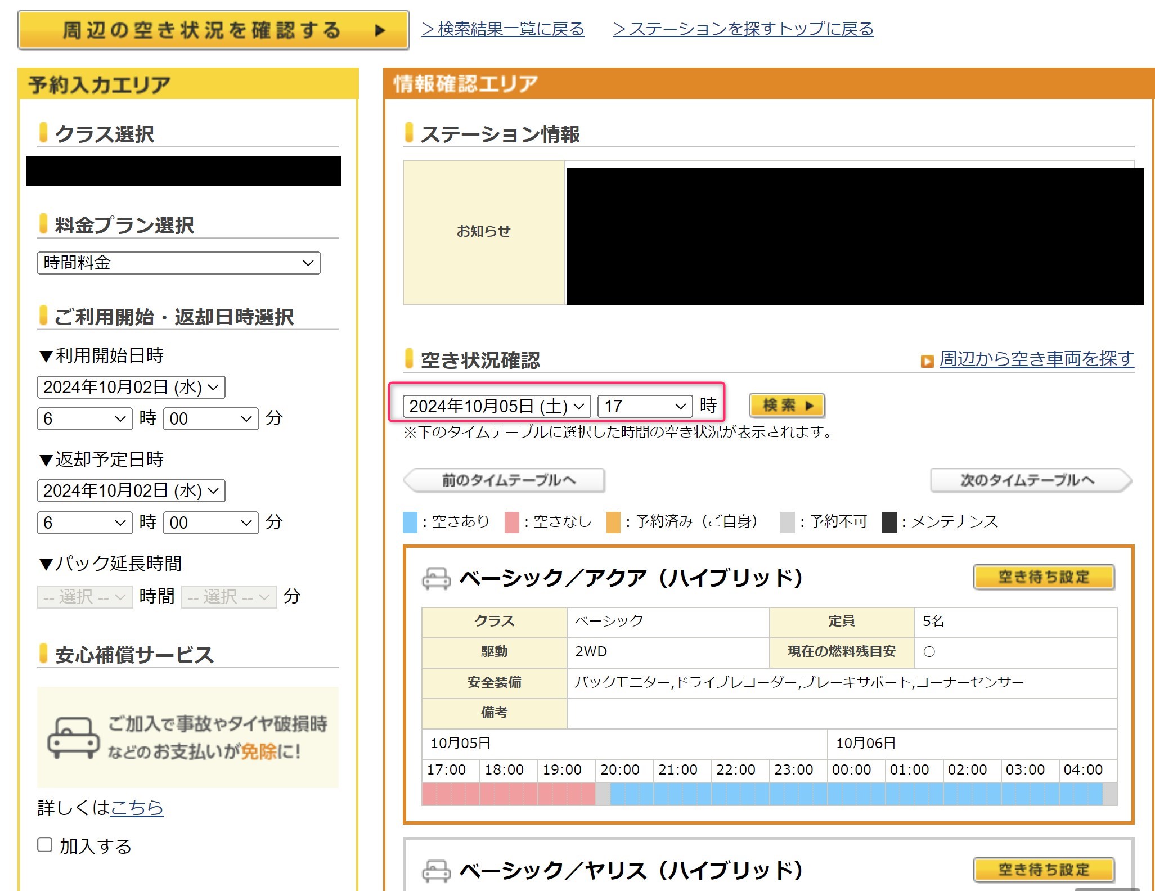Click the 安心補償サービス promotional banner
Viewport: 1155px width, 891px height.
click(188, 737)
